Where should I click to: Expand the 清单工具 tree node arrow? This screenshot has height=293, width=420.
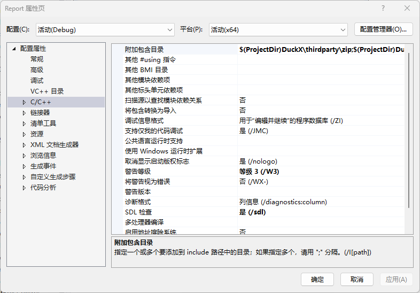coord(24,124)
